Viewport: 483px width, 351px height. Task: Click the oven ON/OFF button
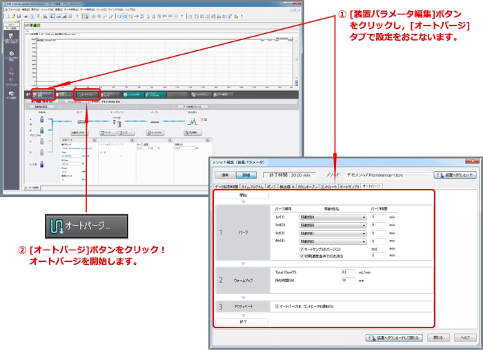coord(155,132)
